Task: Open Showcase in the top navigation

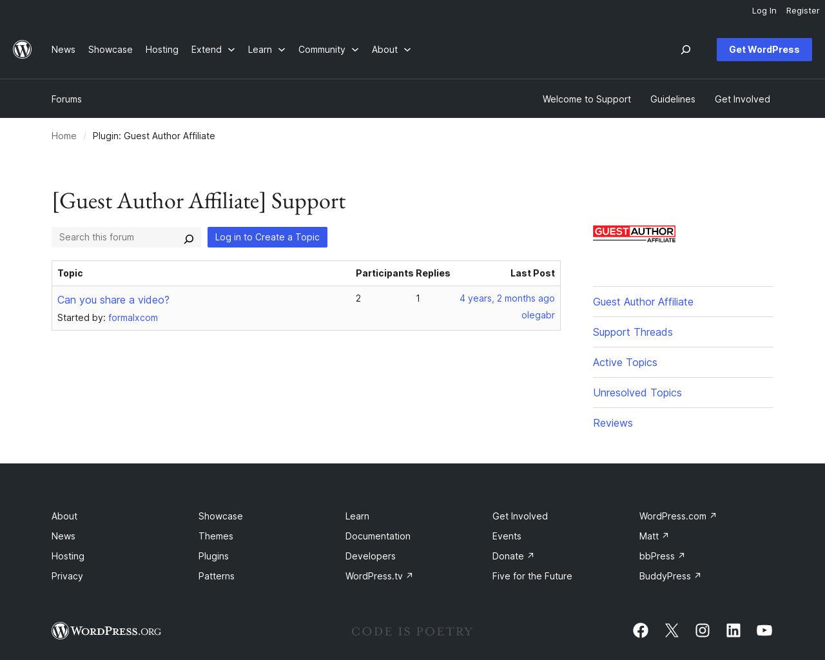Action: coord(110,50)
